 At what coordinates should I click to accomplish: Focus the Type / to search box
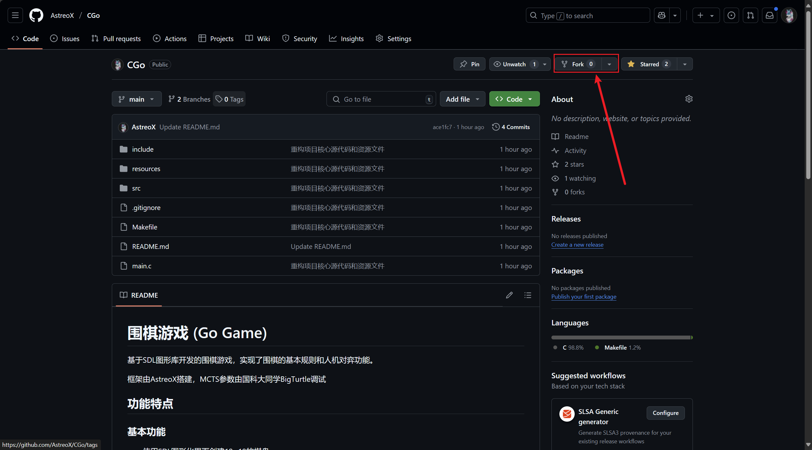(x=588, y=15)
